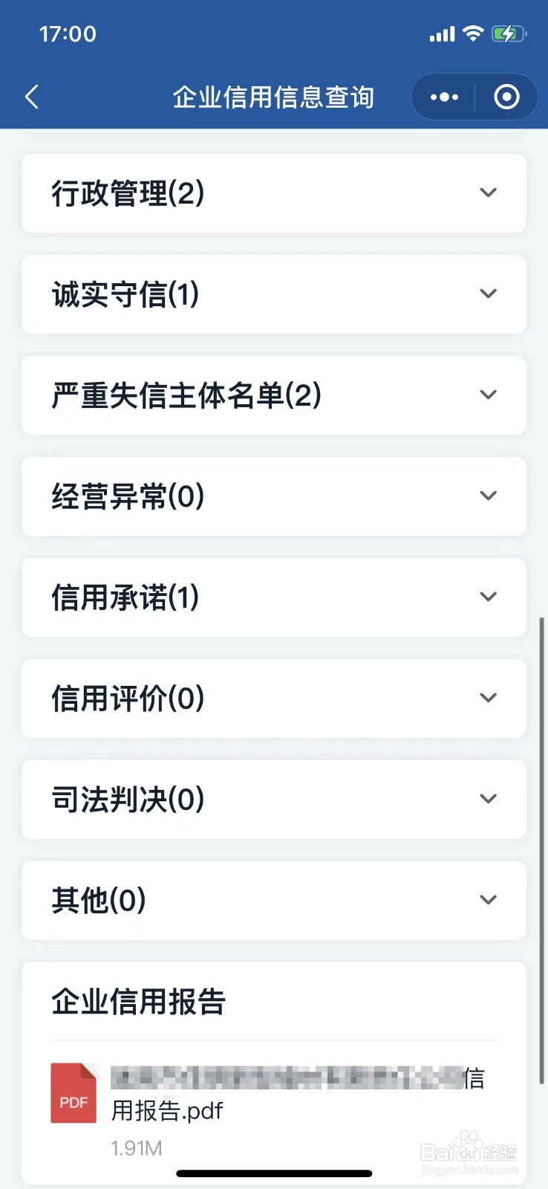Screen dimensions: 548x1189
Task: Tap the Wi-Fi status icon
Action: point(473,33)
